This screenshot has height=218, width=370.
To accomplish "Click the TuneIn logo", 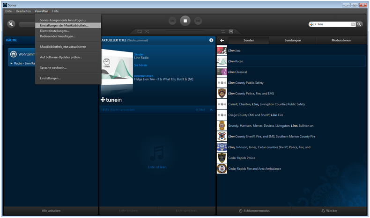I will point(111,100).
